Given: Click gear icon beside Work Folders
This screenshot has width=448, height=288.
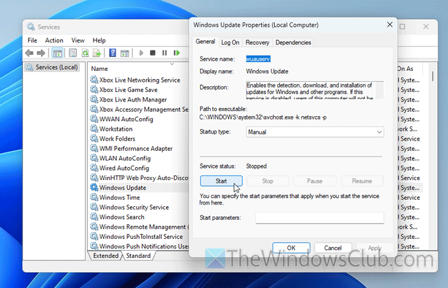Looking at the screenshot, I should coord(94,139).
